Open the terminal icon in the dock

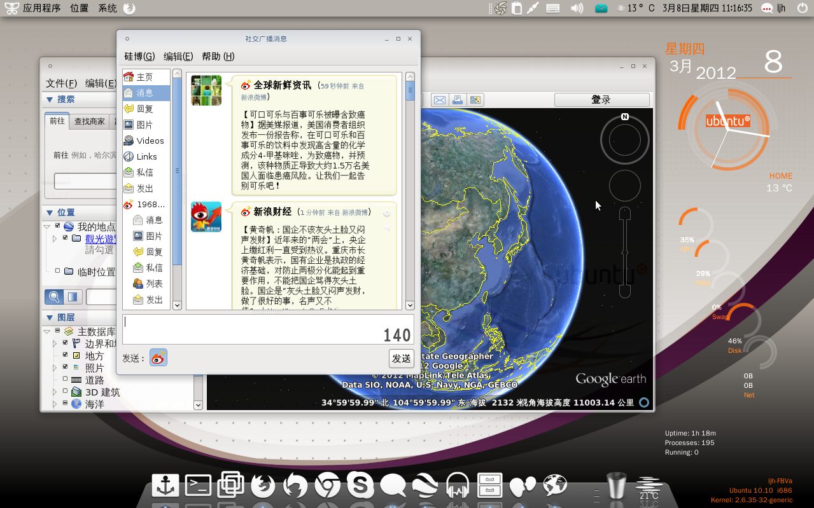pyautogui.click(x=198, y=486)
